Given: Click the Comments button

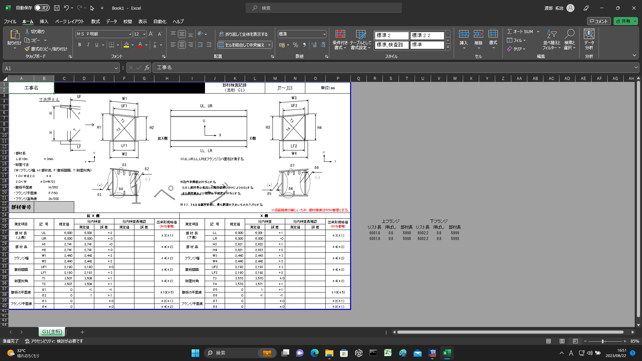Looking at the screenshot, I should click(x=599, y=21).
